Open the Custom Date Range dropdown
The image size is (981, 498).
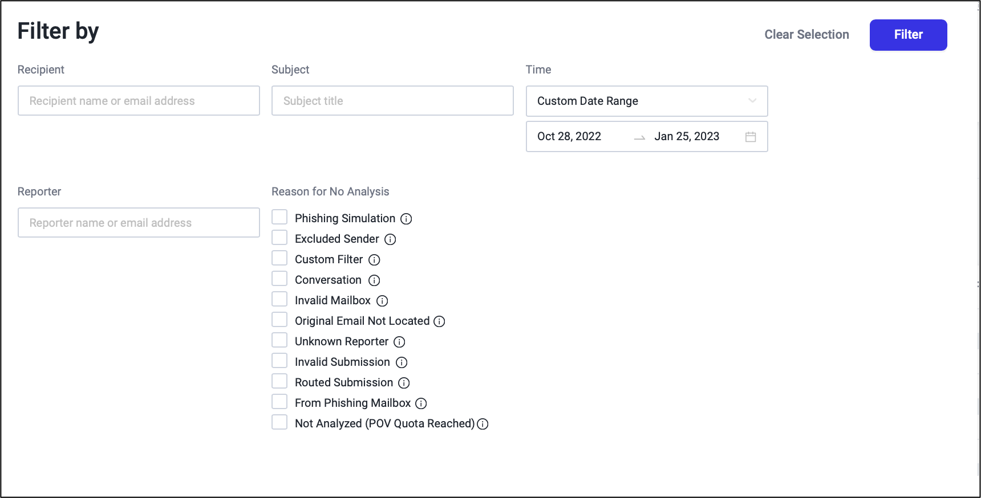point(646,101)
